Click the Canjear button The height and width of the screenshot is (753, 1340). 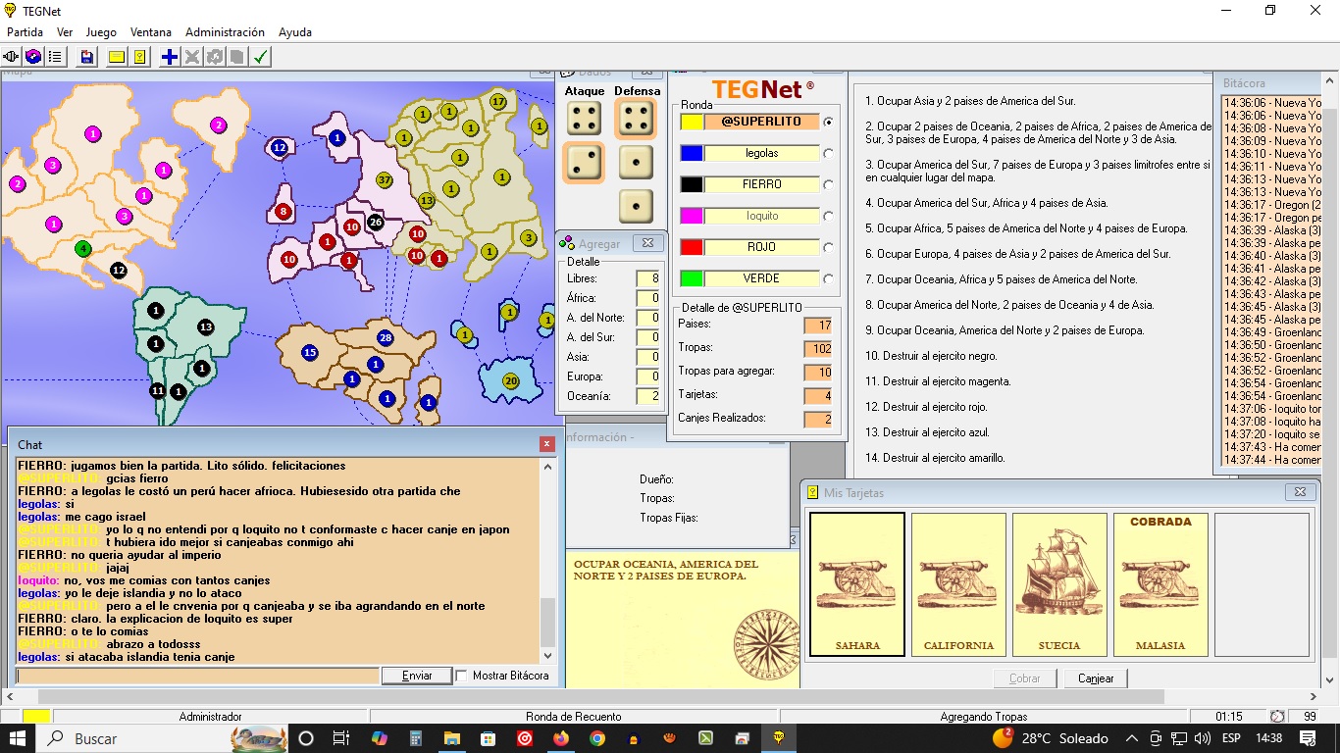click(1096, 678)
